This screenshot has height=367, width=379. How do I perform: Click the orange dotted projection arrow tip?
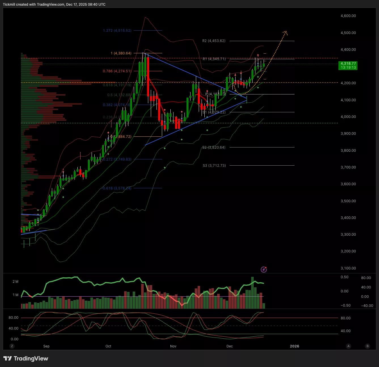[x=286, y=32]
